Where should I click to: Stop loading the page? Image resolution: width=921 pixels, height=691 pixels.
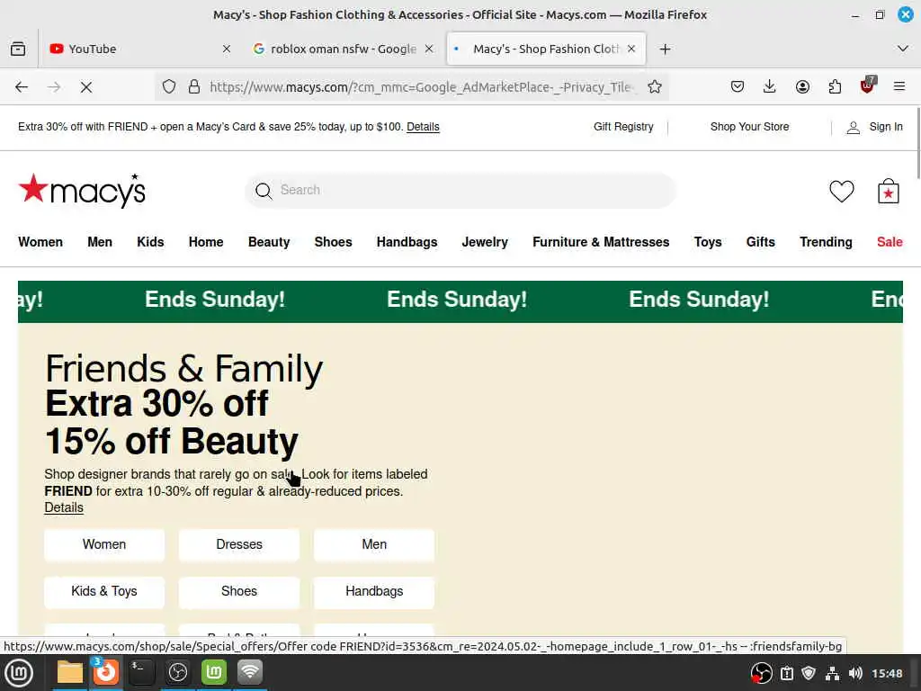[86, 87]
